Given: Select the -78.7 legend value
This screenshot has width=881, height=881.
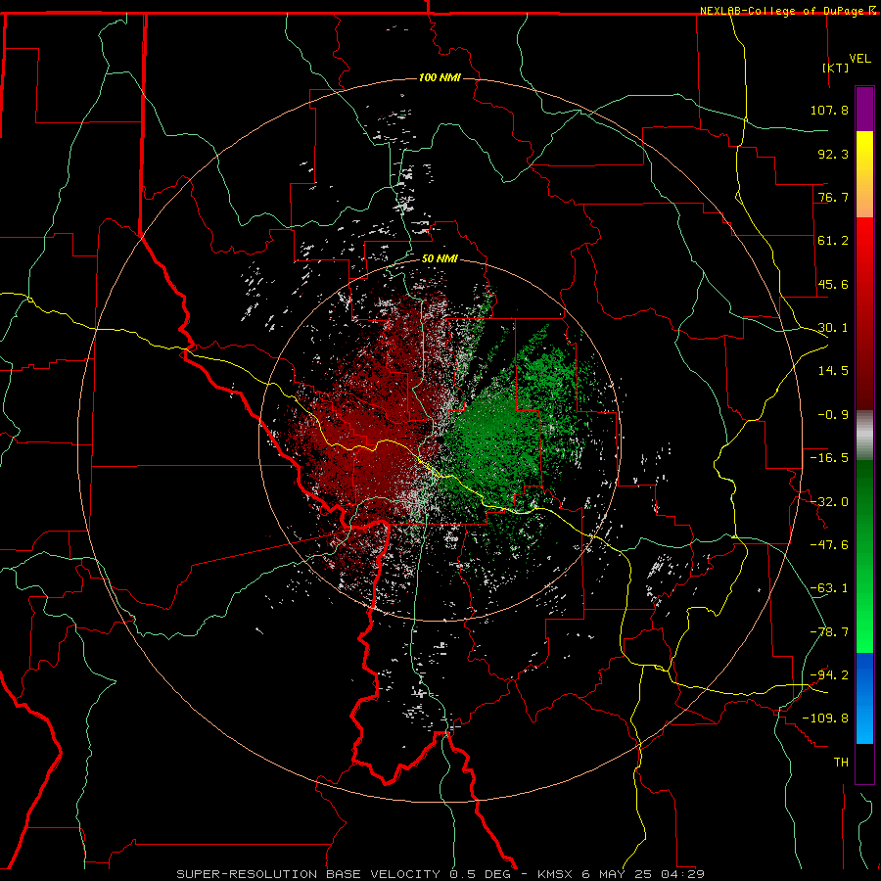Looking at the screenshot, I should (829, 632).
